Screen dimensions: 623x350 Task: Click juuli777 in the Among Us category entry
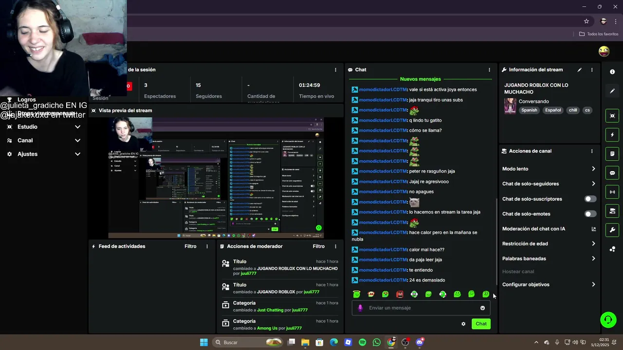tap(294, 328)
